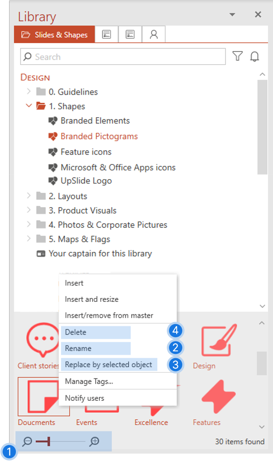Collapse the 1. Shapes folder
The height and width of the screenshot is (465, 273).
[29, 105]
